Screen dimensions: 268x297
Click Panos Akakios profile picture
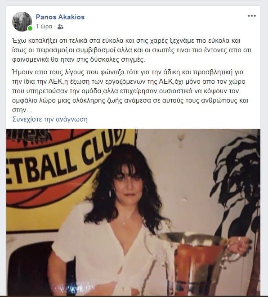point(22,22)
